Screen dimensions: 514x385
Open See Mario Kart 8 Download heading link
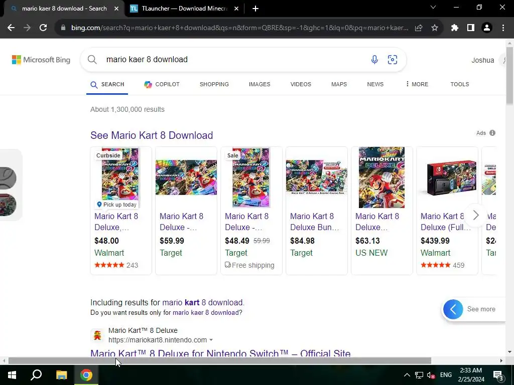point(152,135)
